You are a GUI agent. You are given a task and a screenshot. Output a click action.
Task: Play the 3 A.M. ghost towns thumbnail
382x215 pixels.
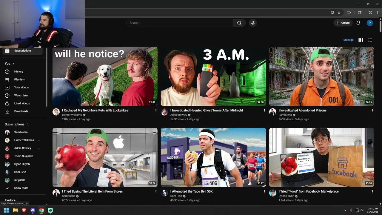pos(213,76)
